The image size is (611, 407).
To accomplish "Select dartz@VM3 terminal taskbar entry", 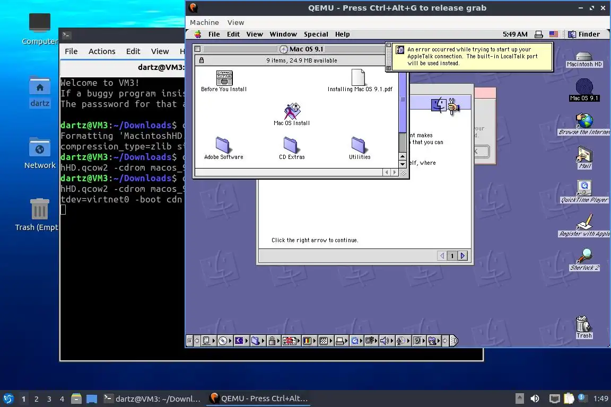I will [x=152, y=399].
